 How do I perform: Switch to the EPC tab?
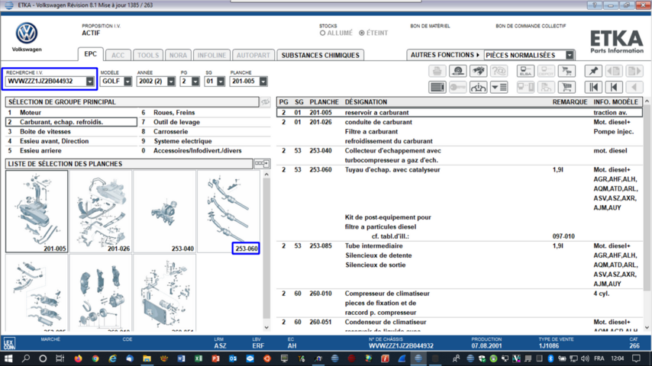point(90,54)
